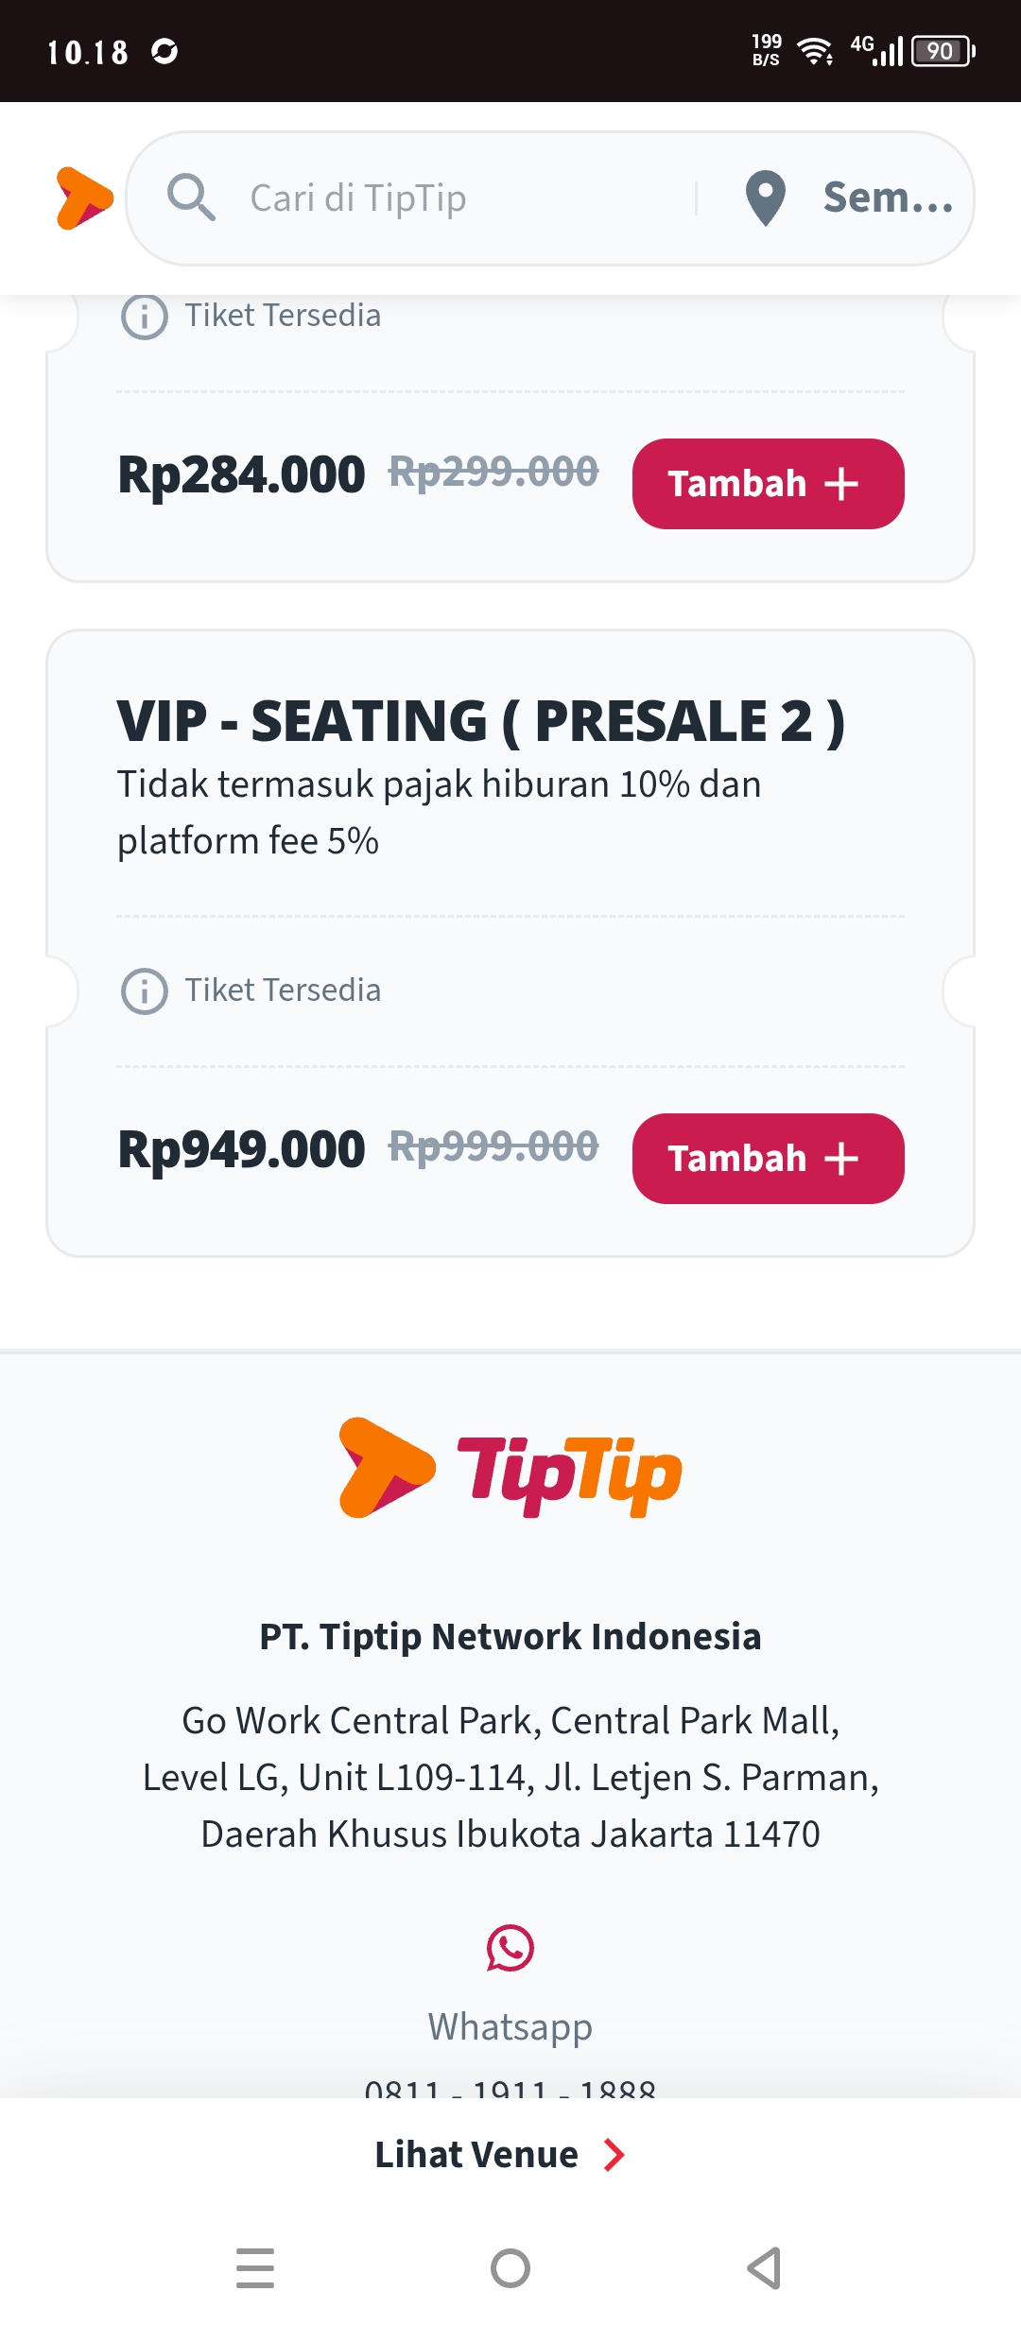
Task: Expand the truncated Sem... location dropdown
Action: [x=889, y=198]
